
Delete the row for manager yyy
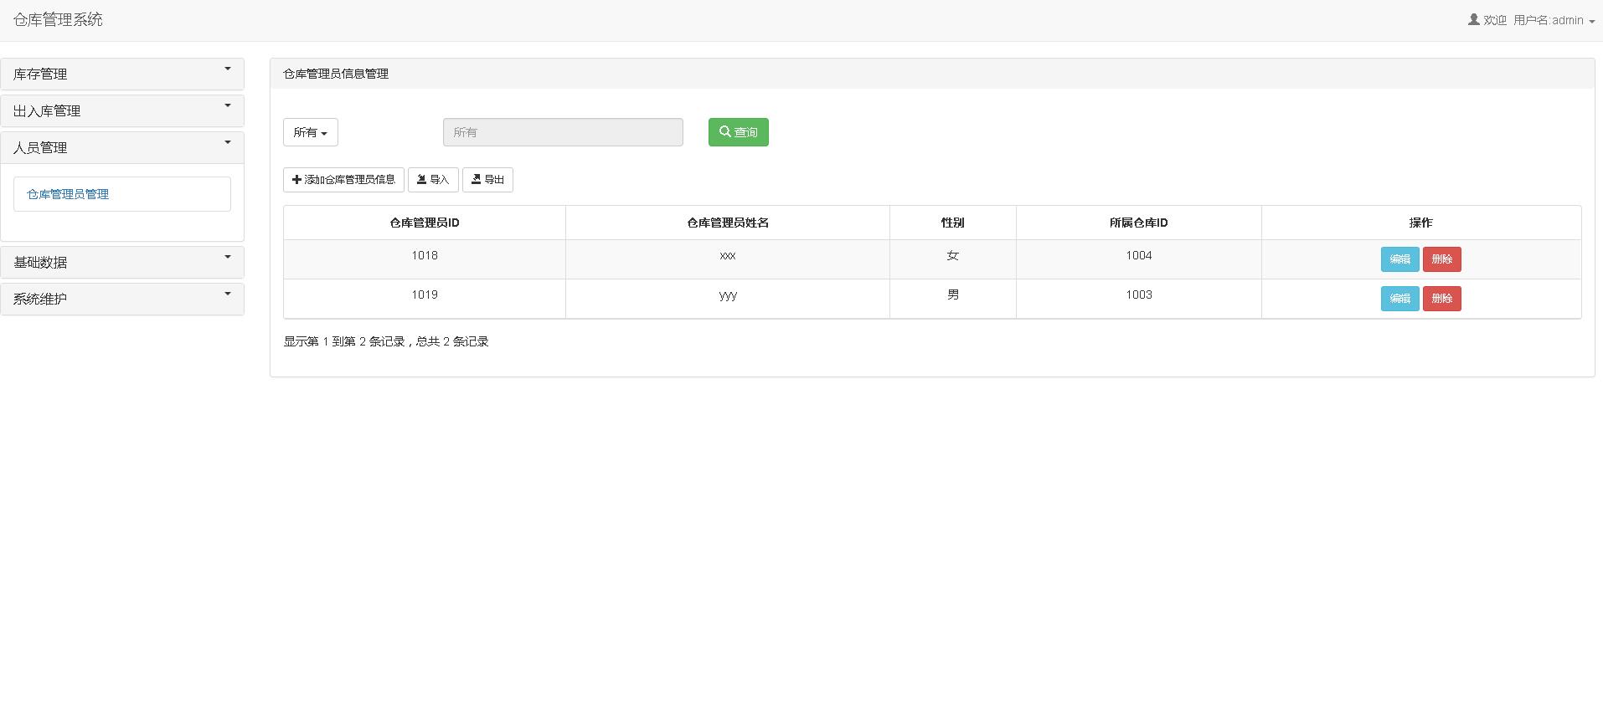tap(1441, 299)
